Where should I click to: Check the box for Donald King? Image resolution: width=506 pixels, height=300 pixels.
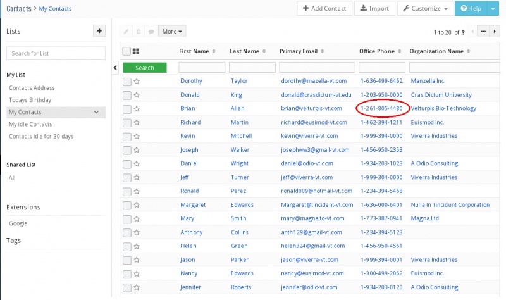127,95
